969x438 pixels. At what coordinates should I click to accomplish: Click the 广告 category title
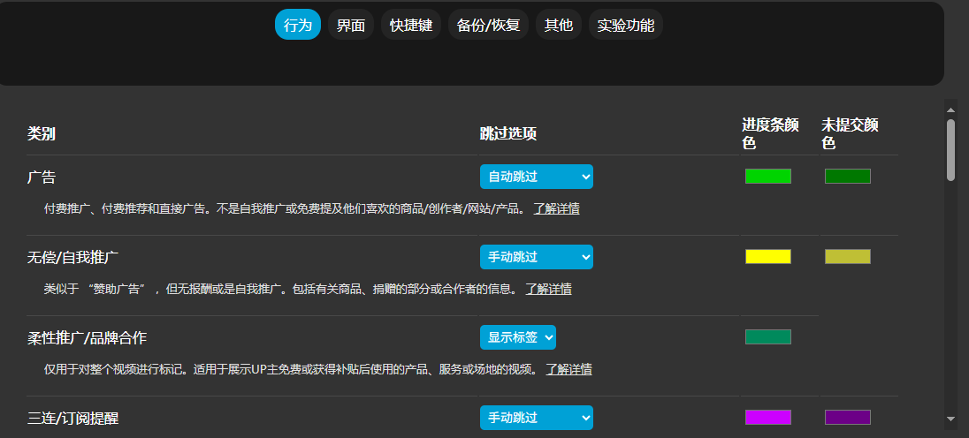[42, 177]
